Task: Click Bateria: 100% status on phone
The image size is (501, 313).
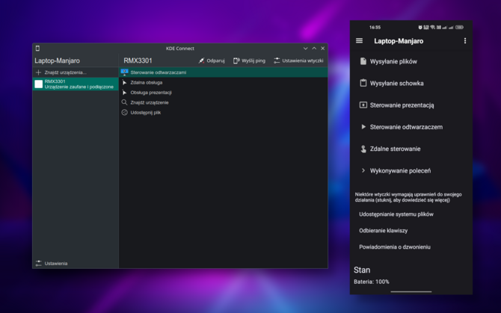Action: pos(372,282)
